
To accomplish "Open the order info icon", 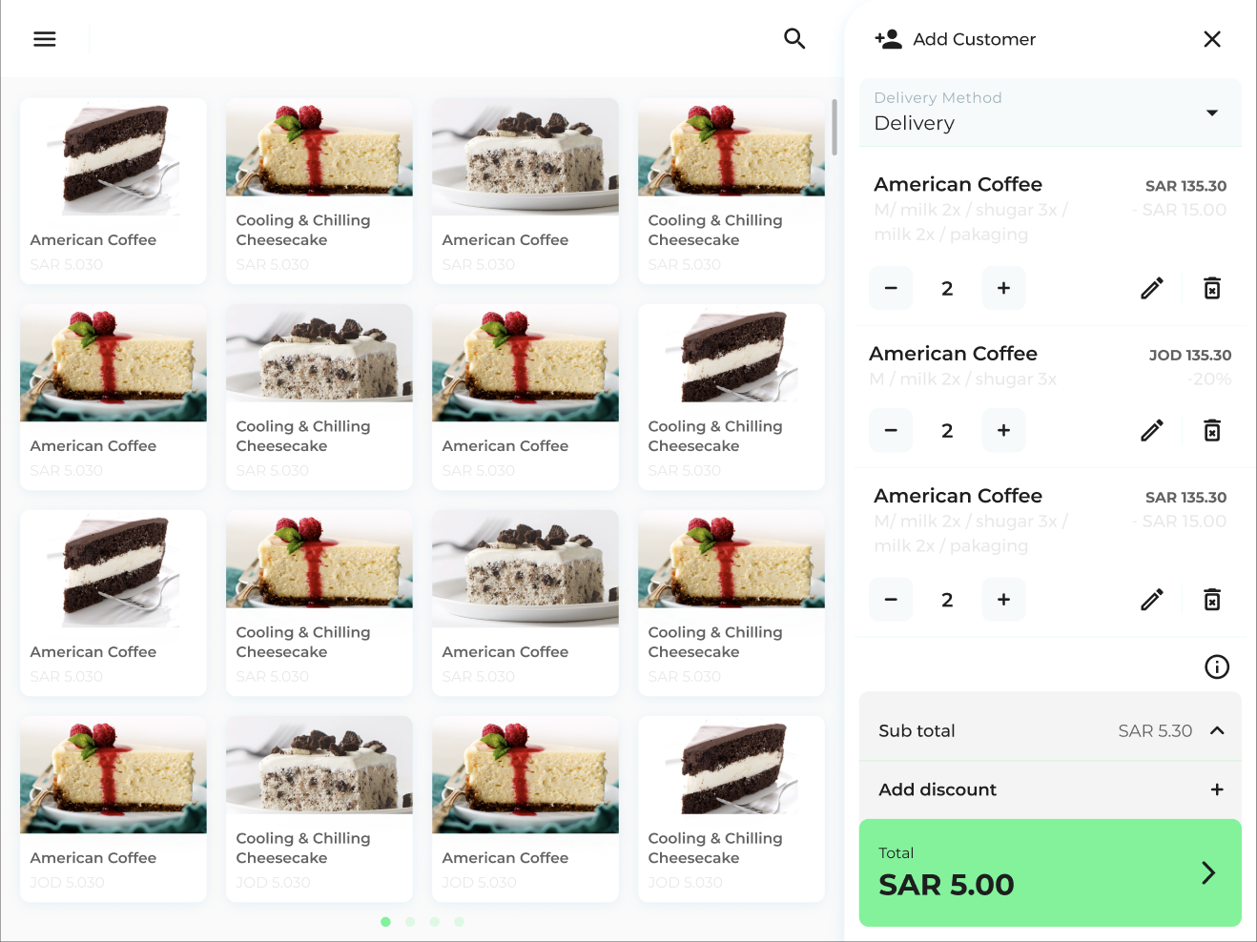I will point(1217,666).
